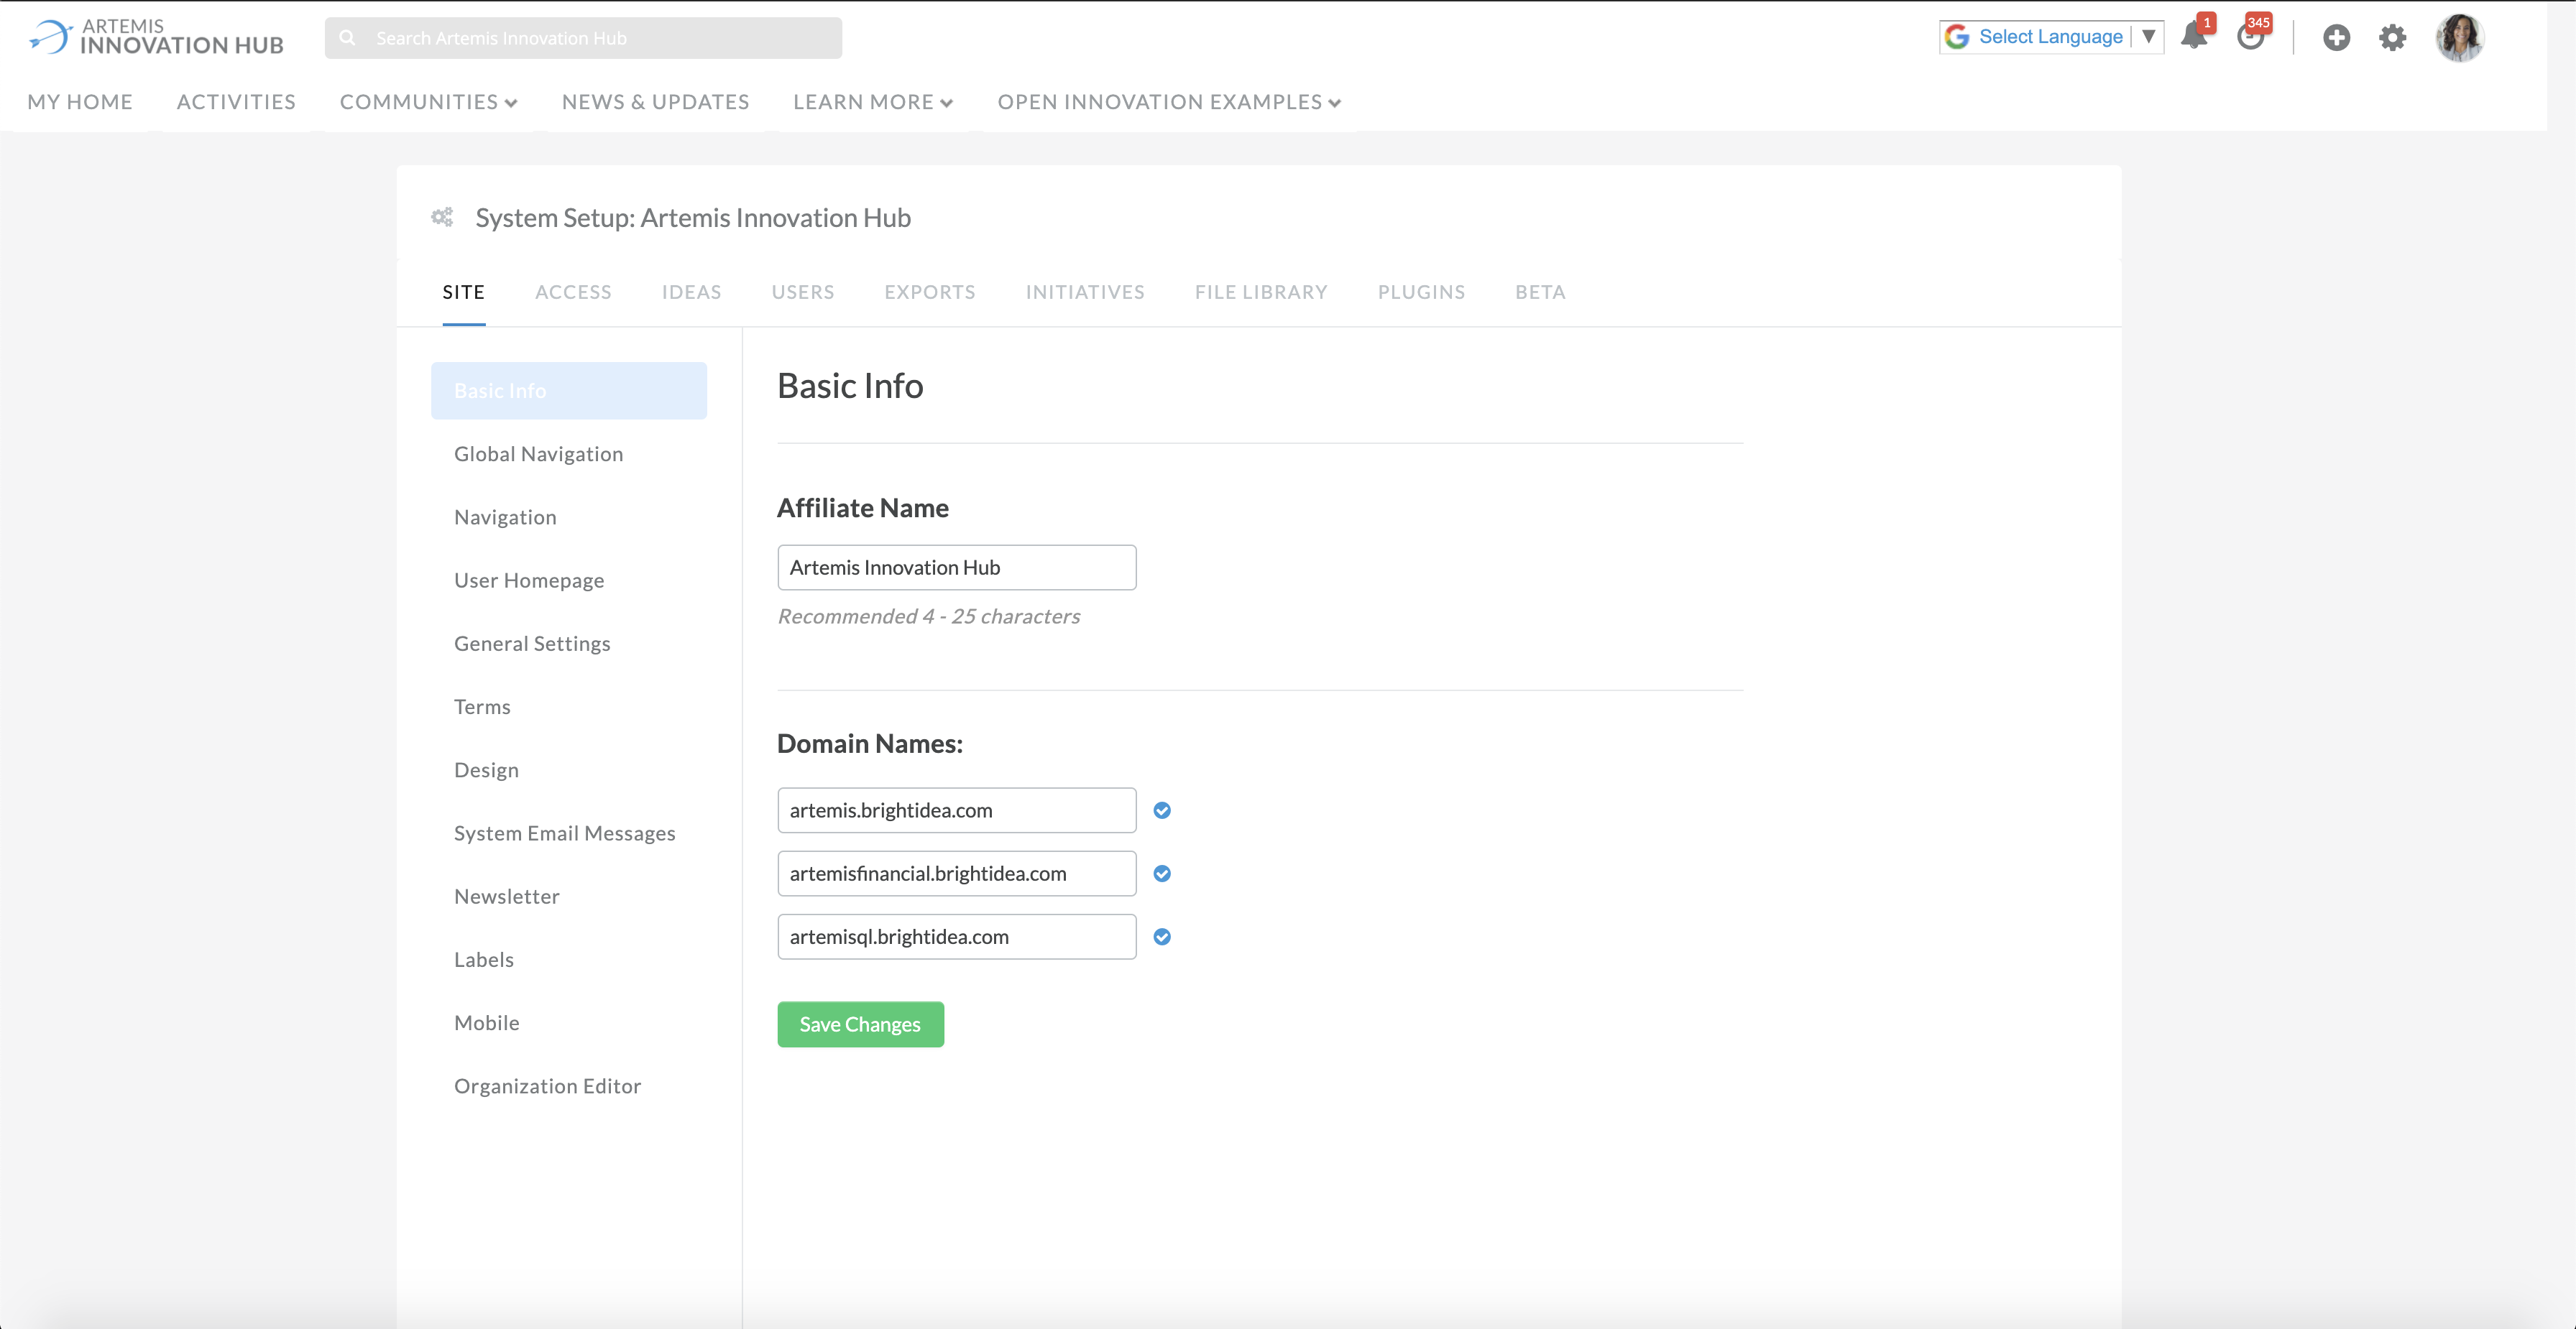
Task: Open System Email Messages
Action: point(565,833)
